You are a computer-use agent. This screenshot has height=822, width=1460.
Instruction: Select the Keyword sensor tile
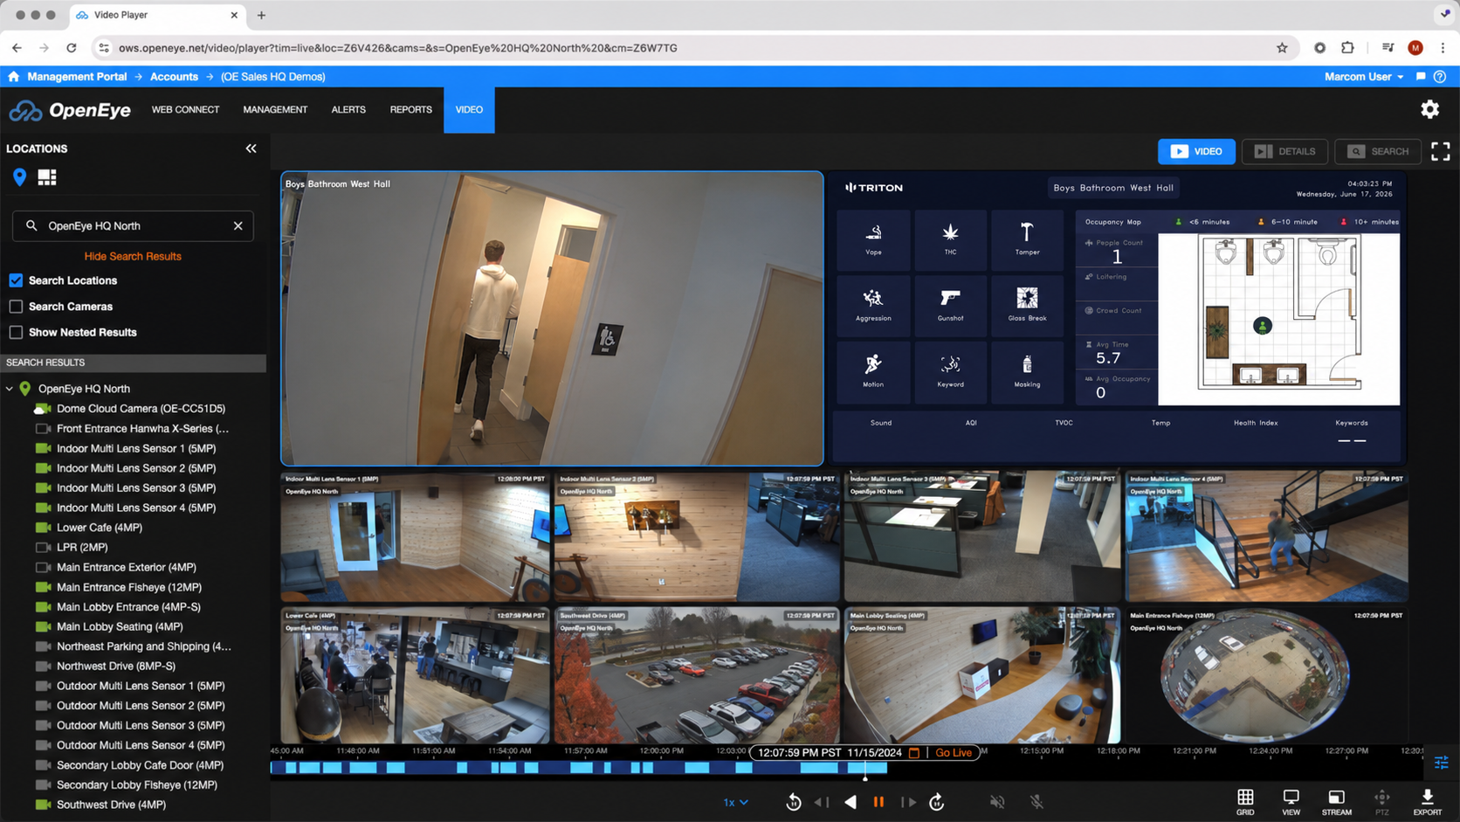coord(950,372)
